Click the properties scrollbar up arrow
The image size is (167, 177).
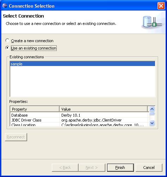pos(152,109)
